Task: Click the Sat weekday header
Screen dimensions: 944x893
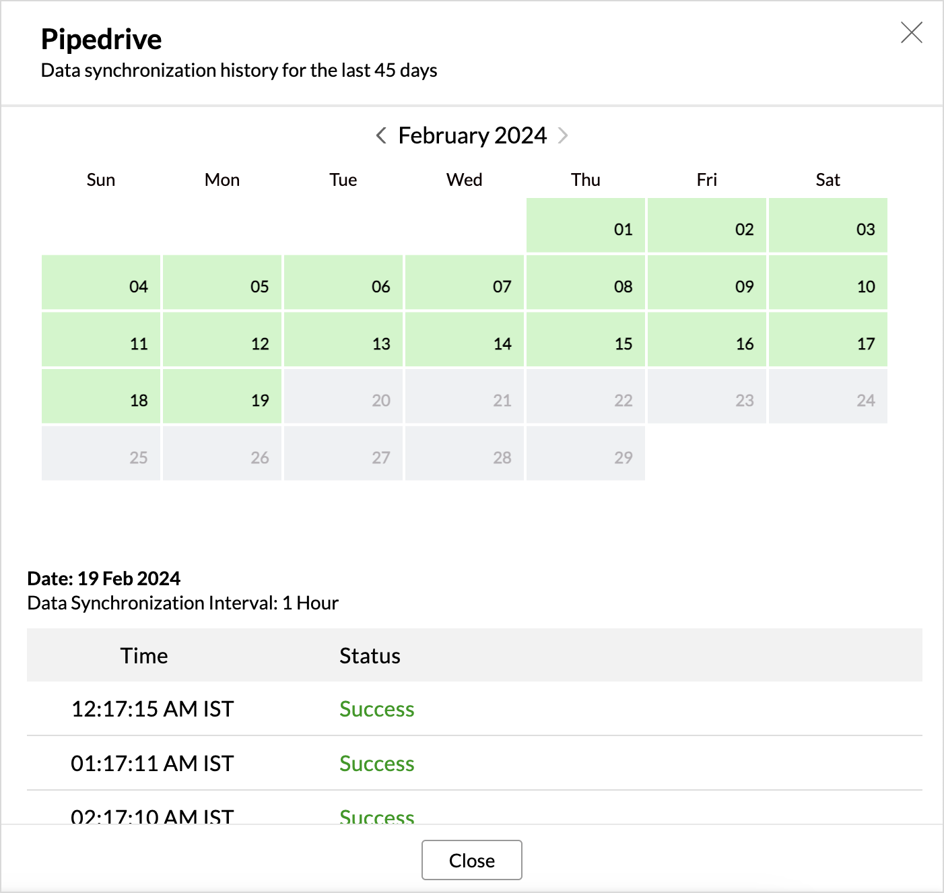Action: [x=828, y=180]
